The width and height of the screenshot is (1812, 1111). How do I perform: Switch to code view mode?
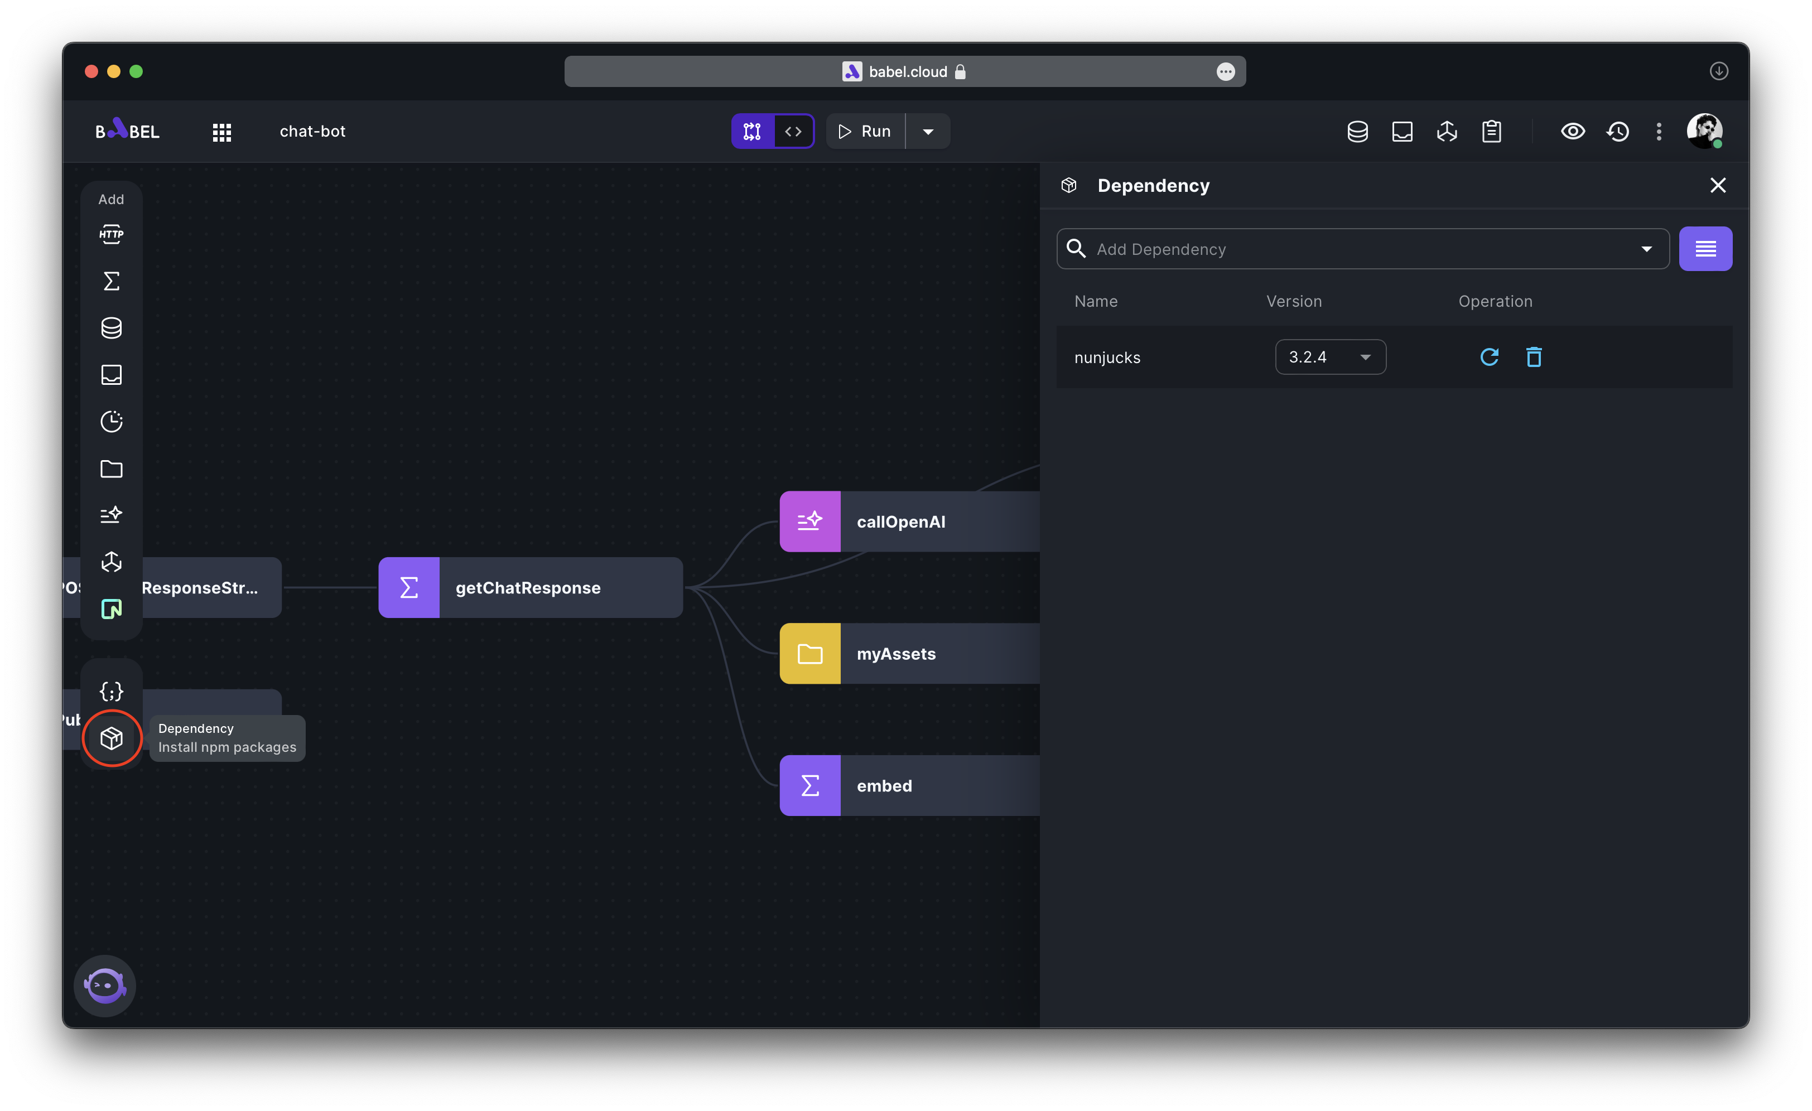pos(793,132)
